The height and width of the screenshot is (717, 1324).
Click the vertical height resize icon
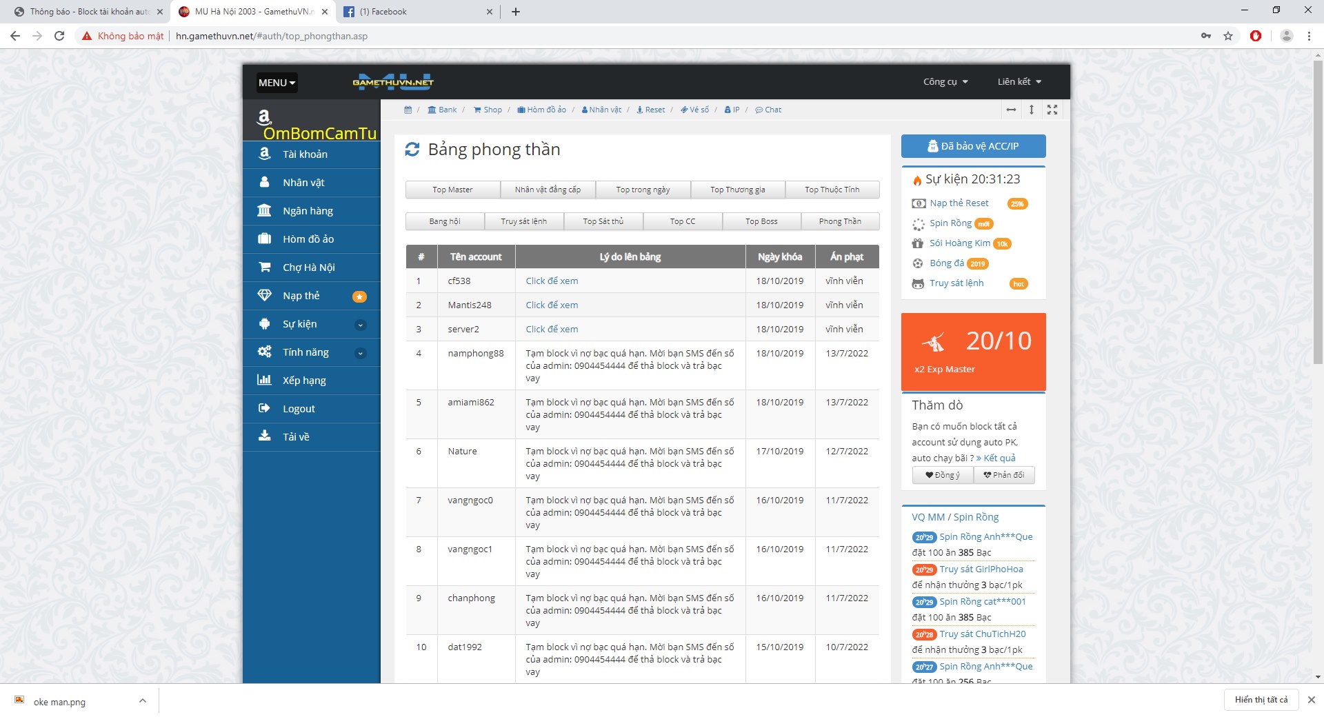click(x=1032, y=110)
